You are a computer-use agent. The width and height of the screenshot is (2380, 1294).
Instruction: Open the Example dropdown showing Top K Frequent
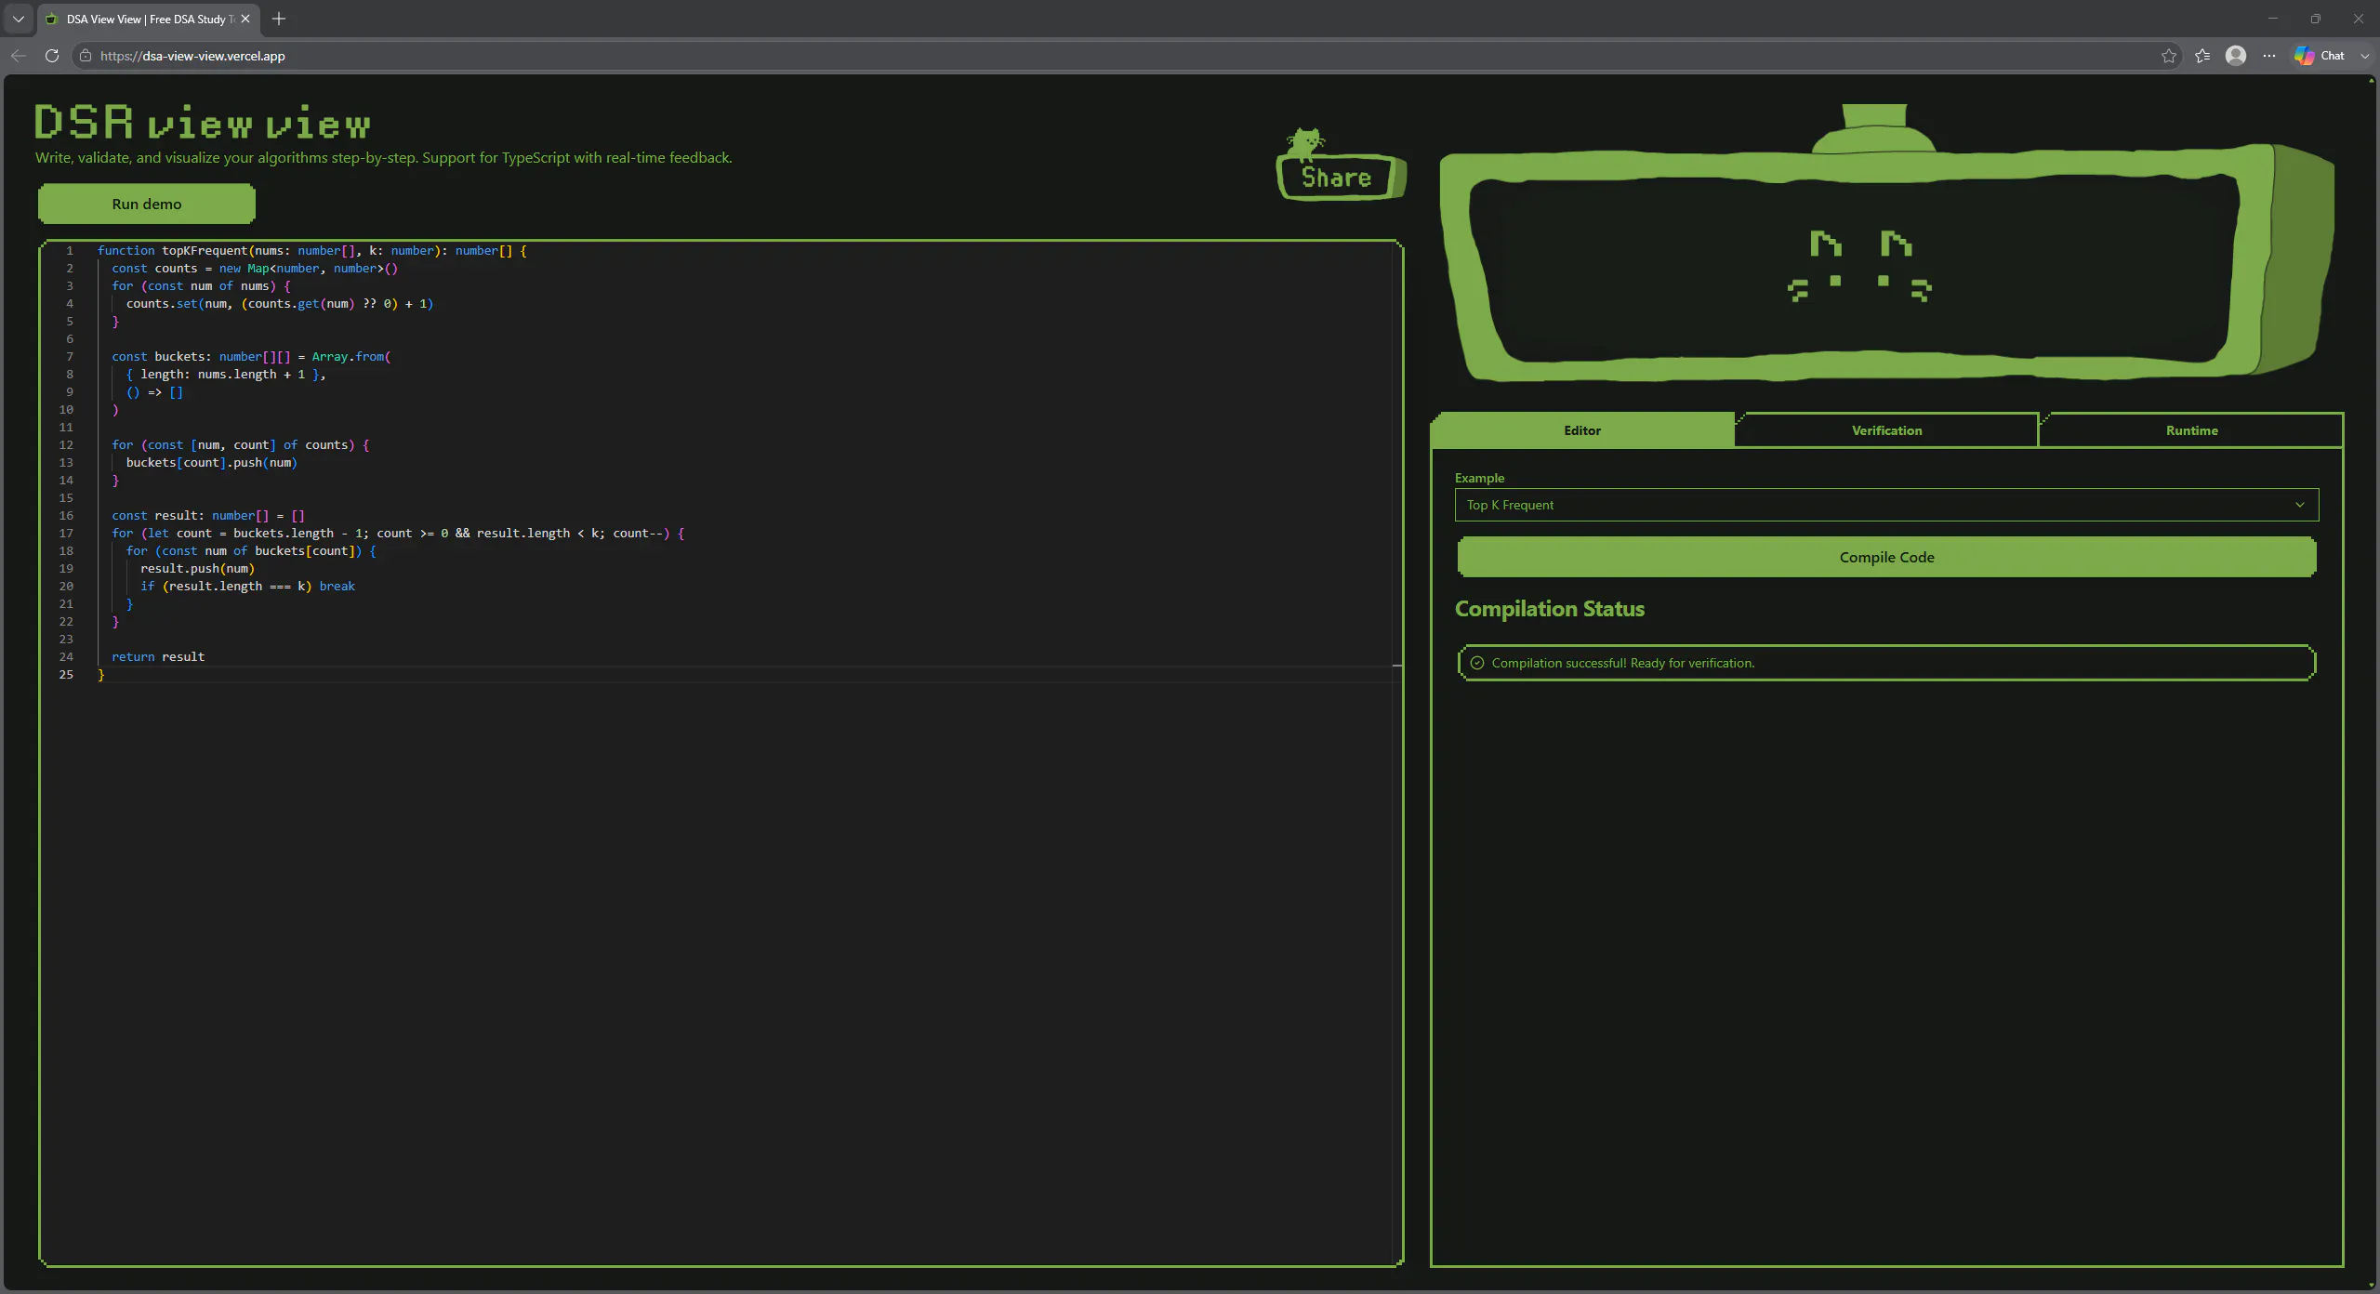(x=1886, y=505)
